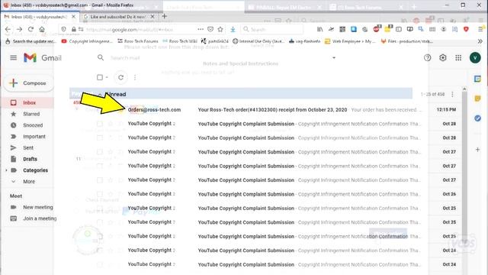Select the Oct 28 upper YouTube Copyright email checkbox
The width and height of the screenshot is (488, 275).
click(100, 124)
